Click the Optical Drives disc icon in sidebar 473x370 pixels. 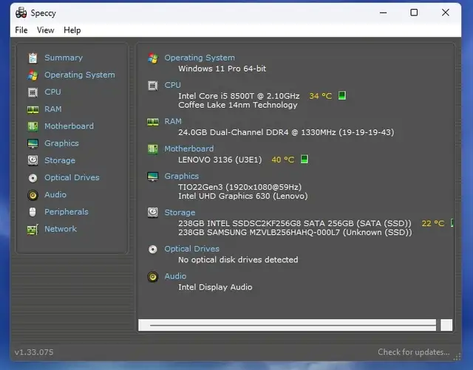pos(33,178)
